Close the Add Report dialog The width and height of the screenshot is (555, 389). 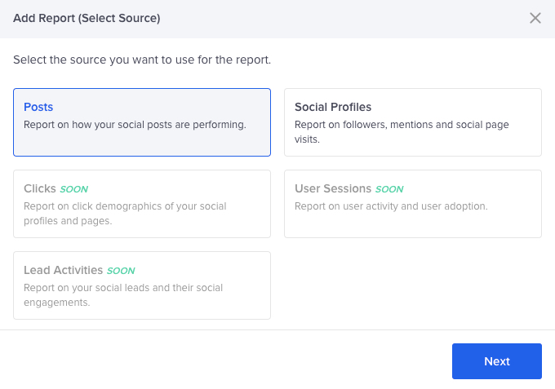[x=535, y=18]
